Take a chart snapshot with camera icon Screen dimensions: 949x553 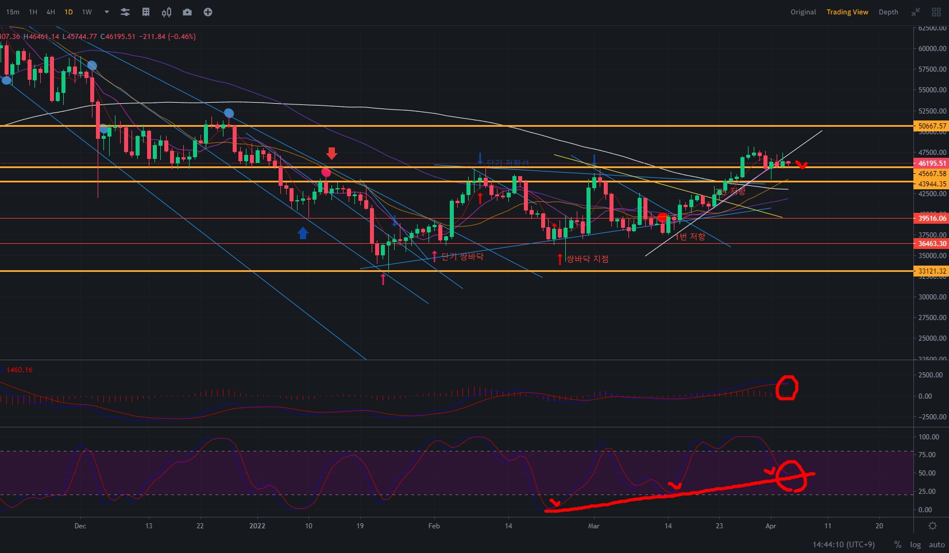click(x=187, y=12)
